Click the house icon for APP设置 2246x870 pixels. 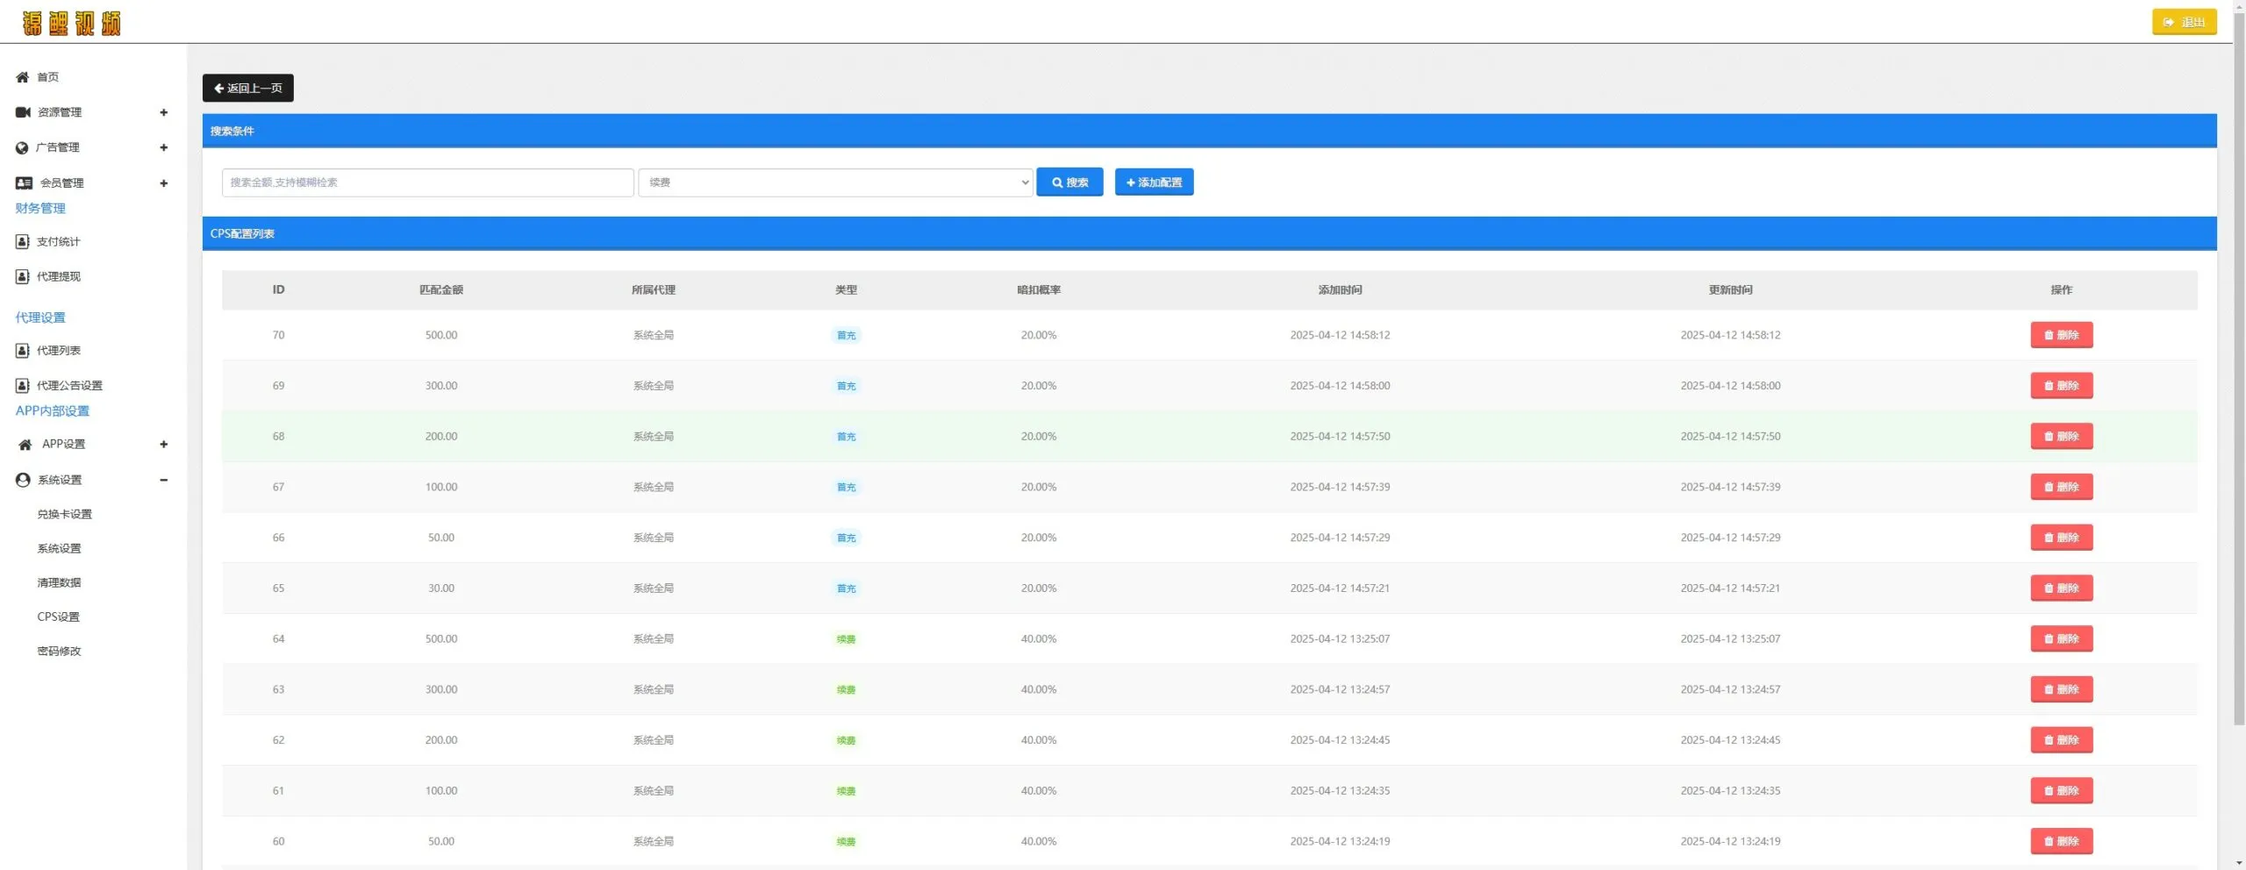click(25, 445)
